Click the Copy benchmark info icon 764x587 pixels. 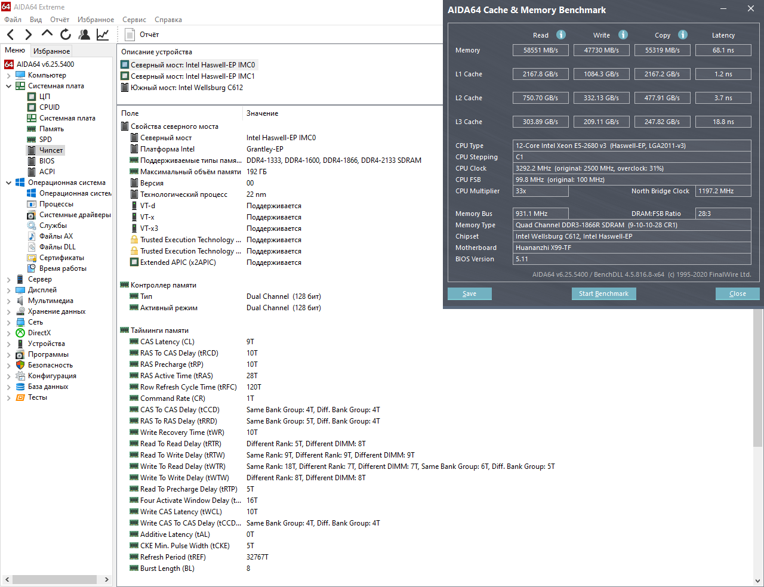click(683, 35)
